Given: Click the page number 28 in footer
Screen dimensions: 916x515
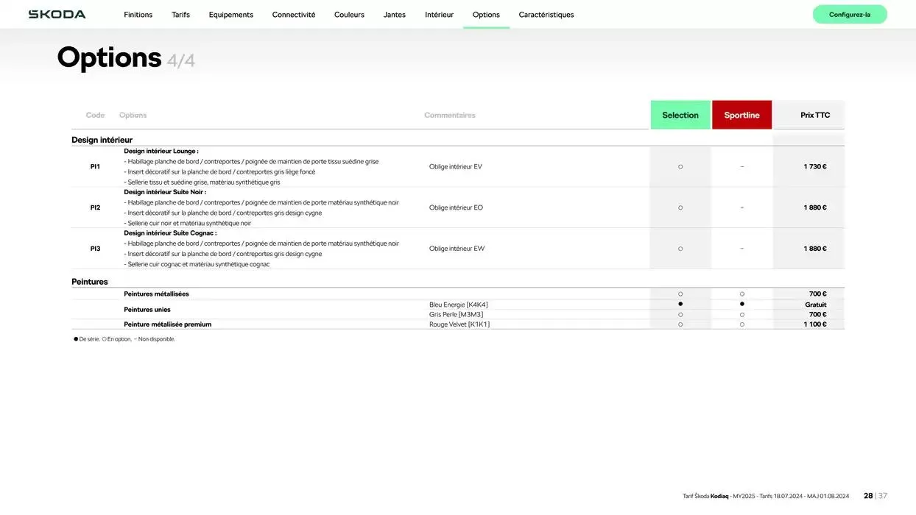Looking at the screenshot, I should click(x=868, y=496).
